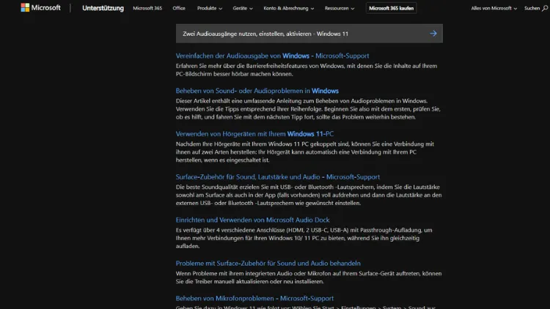Open the result Vereinfachen der Audioausgabe von Windows
Image resolution: width=550 pixels, height=309 pixels.
point(272,56)
